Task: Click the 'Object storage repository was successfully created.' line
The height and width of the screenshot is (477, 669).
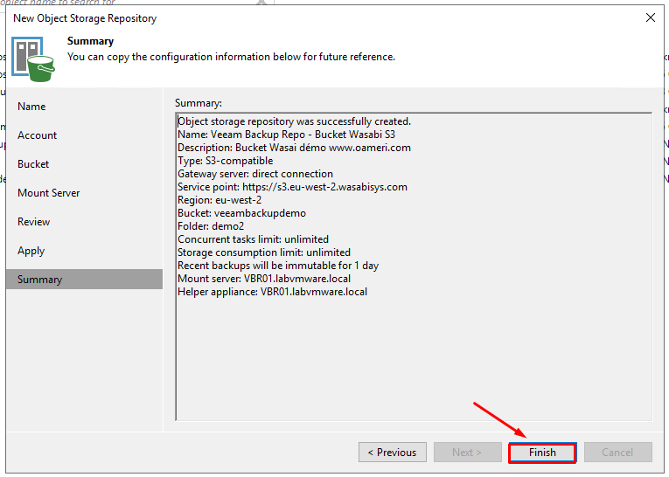Action: tap(295, 121)
